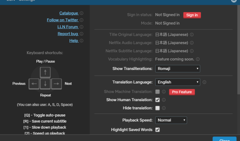The image size is (240, 141).
Task: Click the red Sign in button
Action: (x=192, y=15)
